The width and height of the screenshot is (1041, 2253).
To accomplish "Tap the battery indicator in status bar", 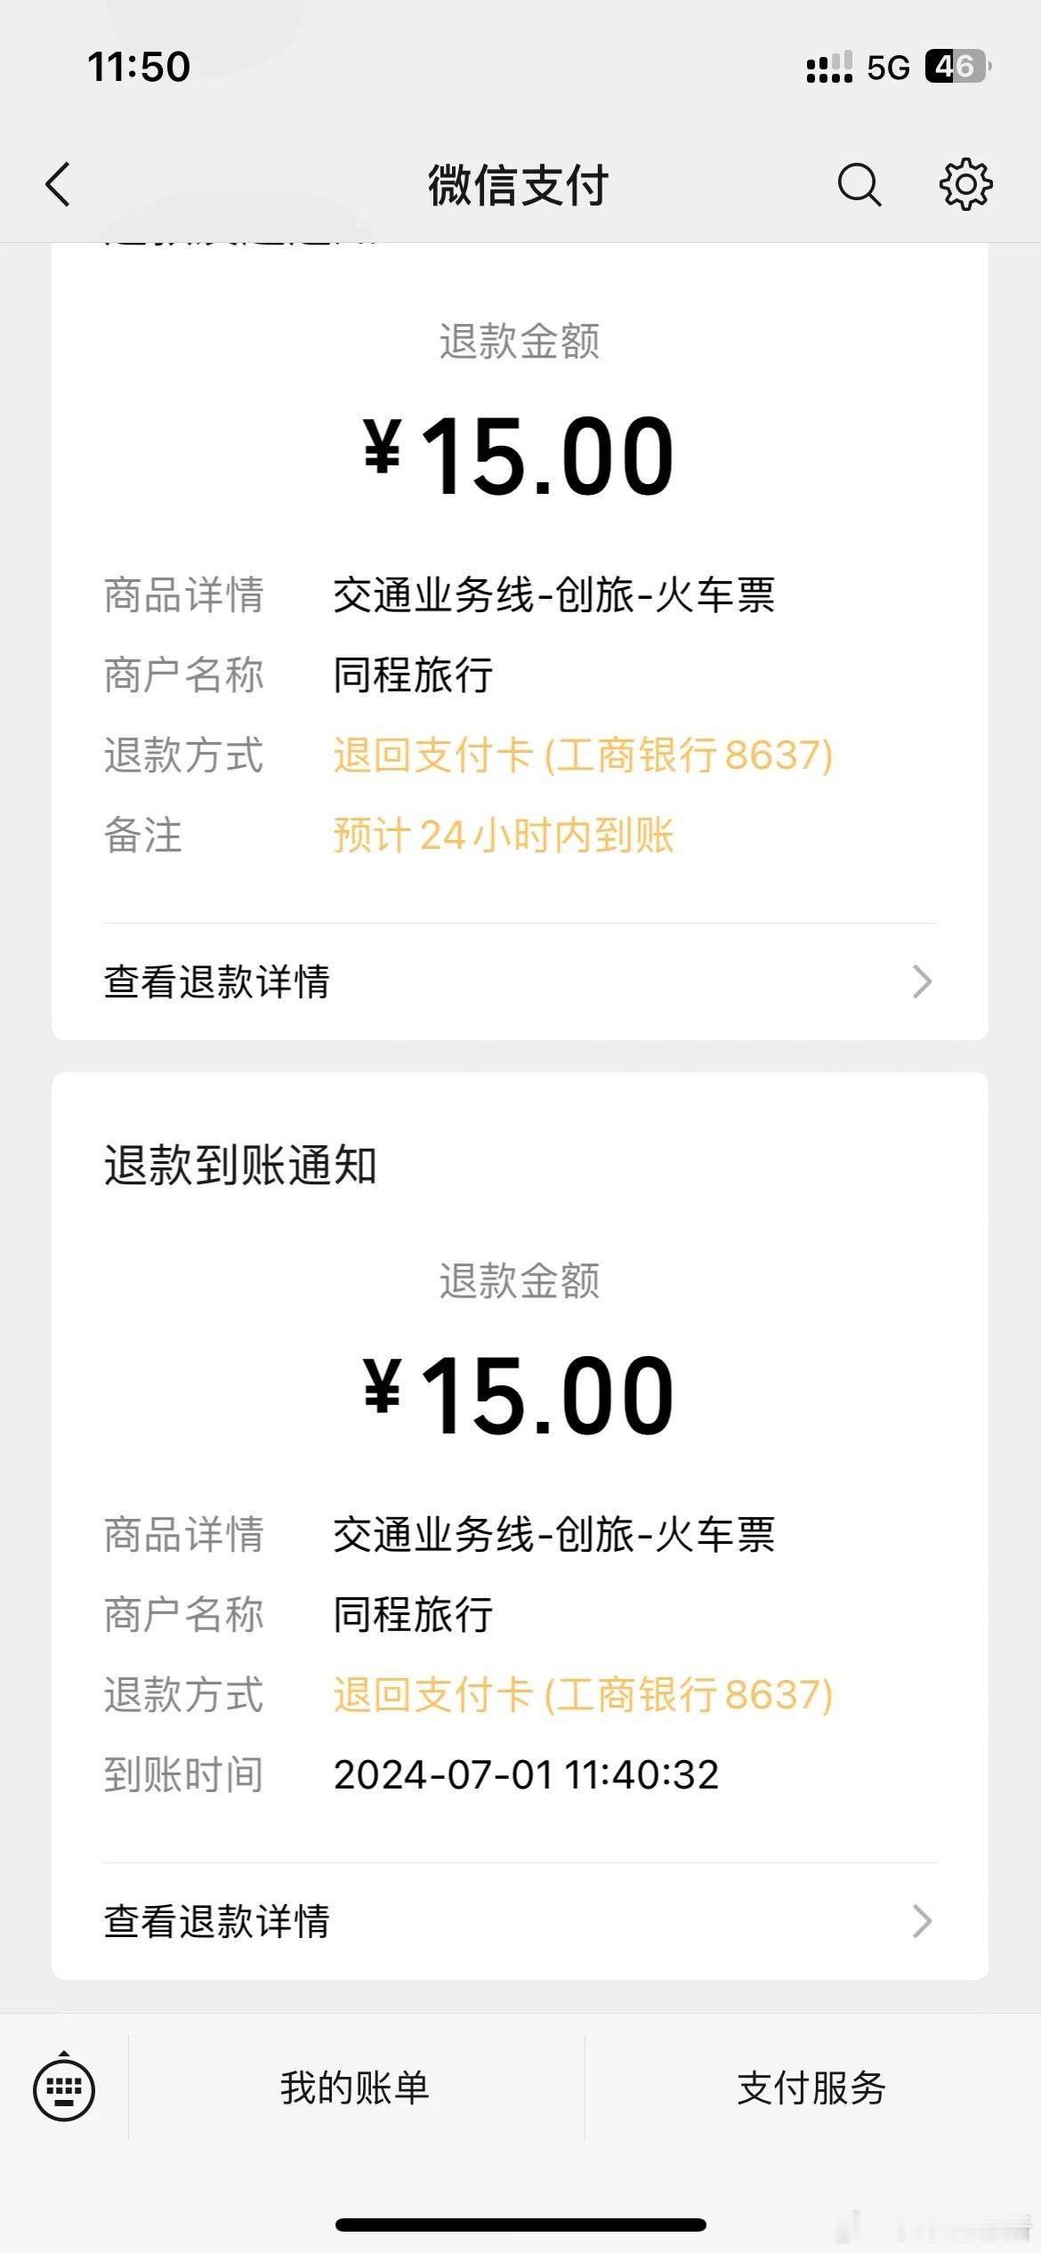I will (958, 67).
